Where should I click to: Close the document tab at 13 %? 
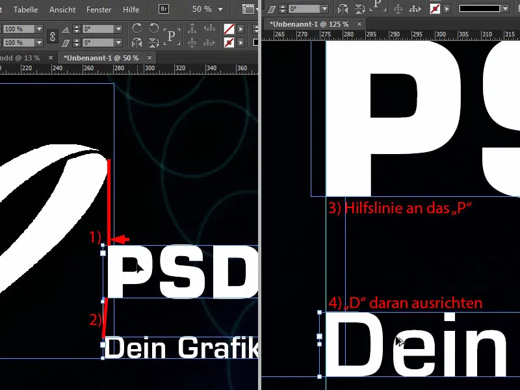(51, 58)
